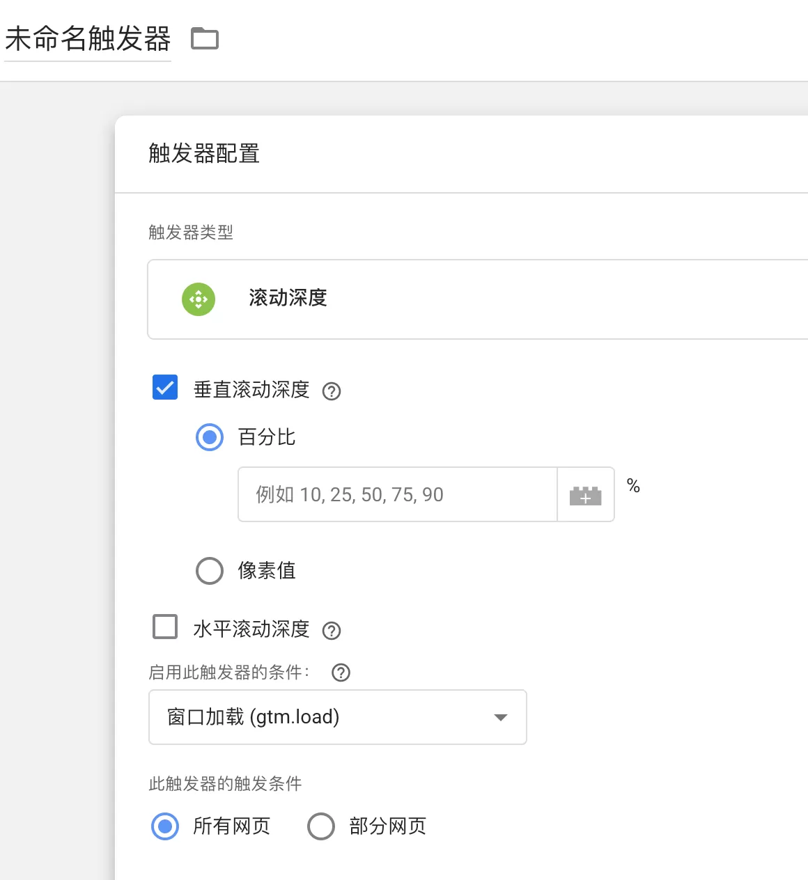This screenshot has width=808, height=880.
Task: Select the 所有网页 radio button
Action: coord(164,826)
